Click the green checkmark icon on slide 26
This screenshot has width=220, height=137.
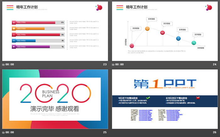click(x=148, y=98)
